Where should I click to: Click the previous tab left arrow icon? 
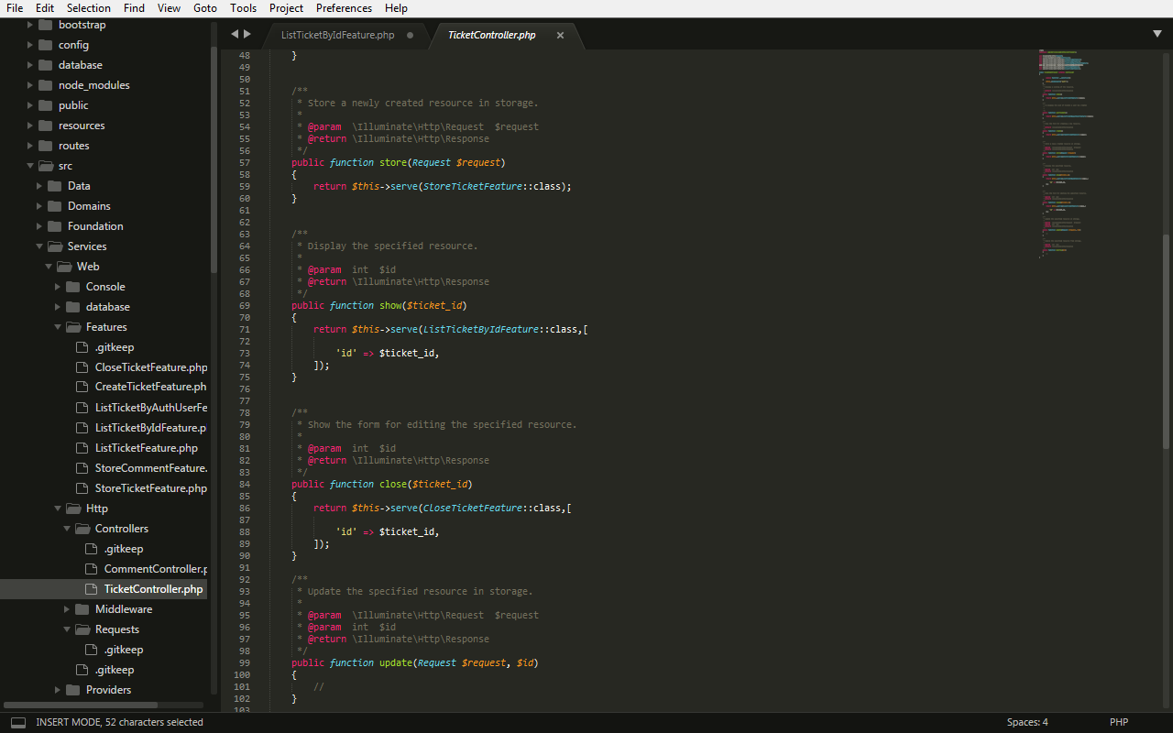click(235, 34)
